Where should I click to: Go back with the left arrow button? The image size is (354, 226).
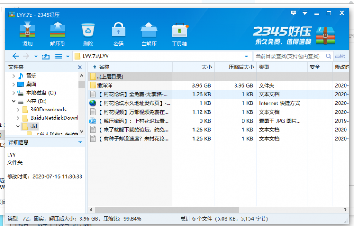tap(15, 56)
